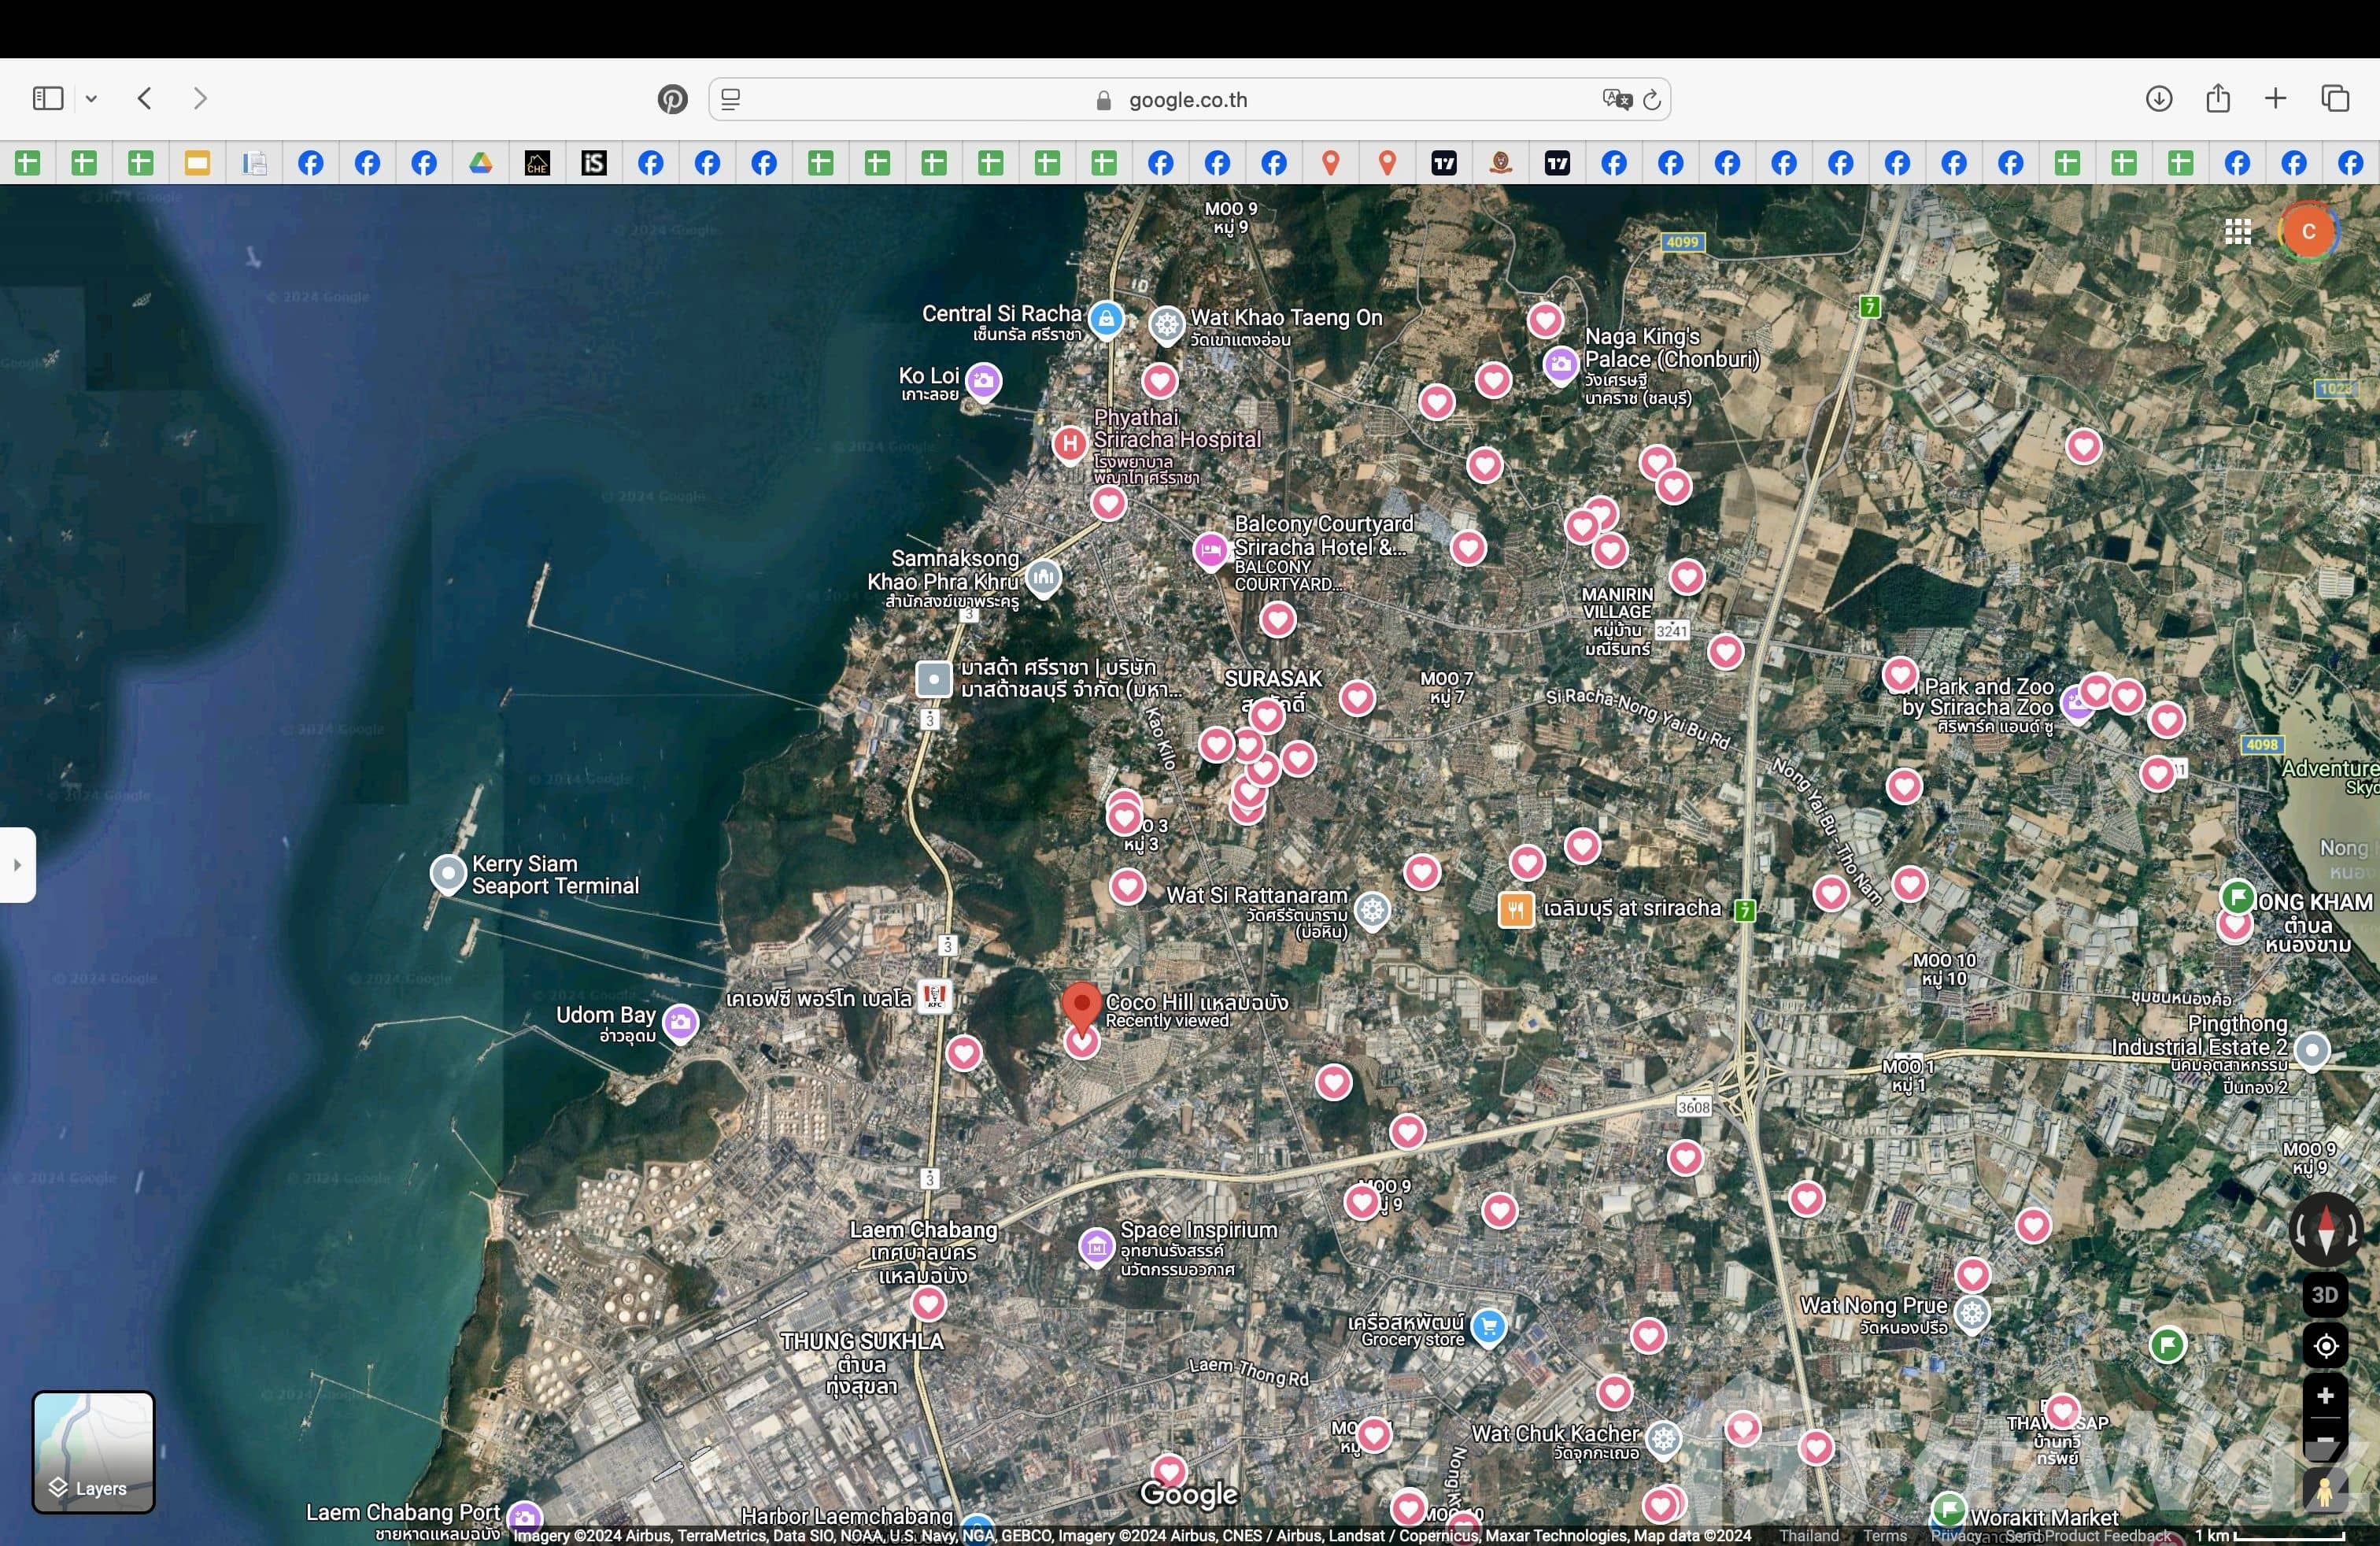Expand the collapsed side panel arrow
The width and height of the screenshot is (2380, 1546).
(x=17, y=865)
